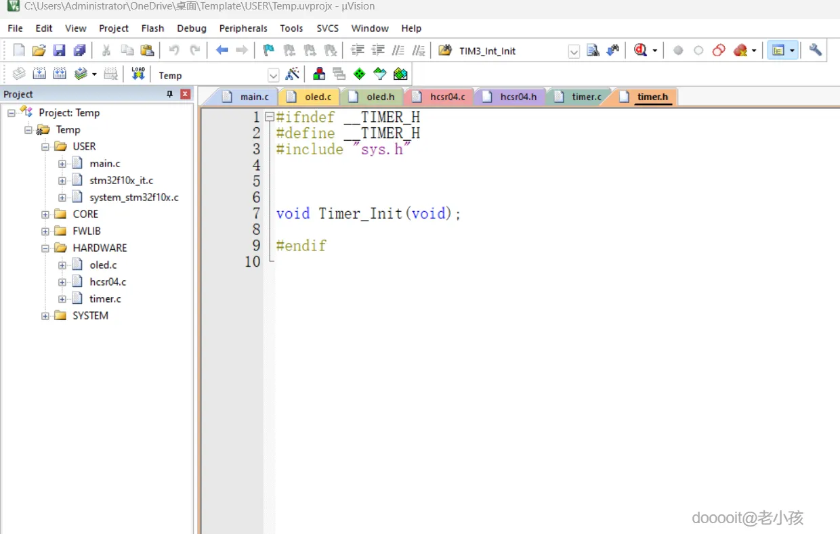Select stm32f10x_it.c in the project tree

point(121,181)
